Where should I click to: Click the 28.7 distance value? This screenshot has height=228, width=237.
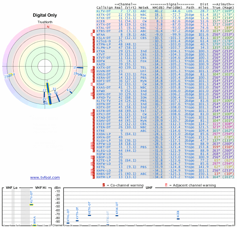coord(204,11)
